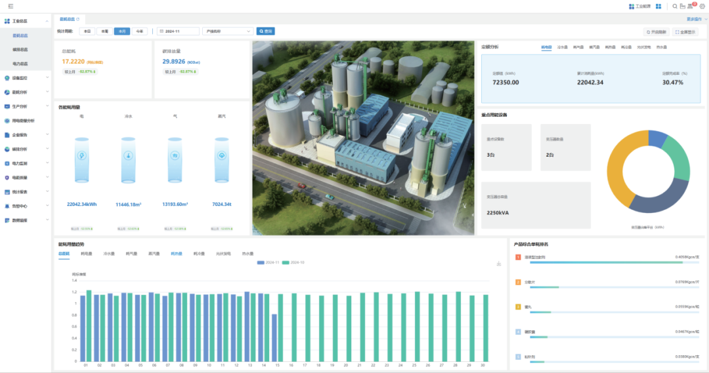Select the 本日 period option
Screen dimensions: 709x373
pos(87,31)
